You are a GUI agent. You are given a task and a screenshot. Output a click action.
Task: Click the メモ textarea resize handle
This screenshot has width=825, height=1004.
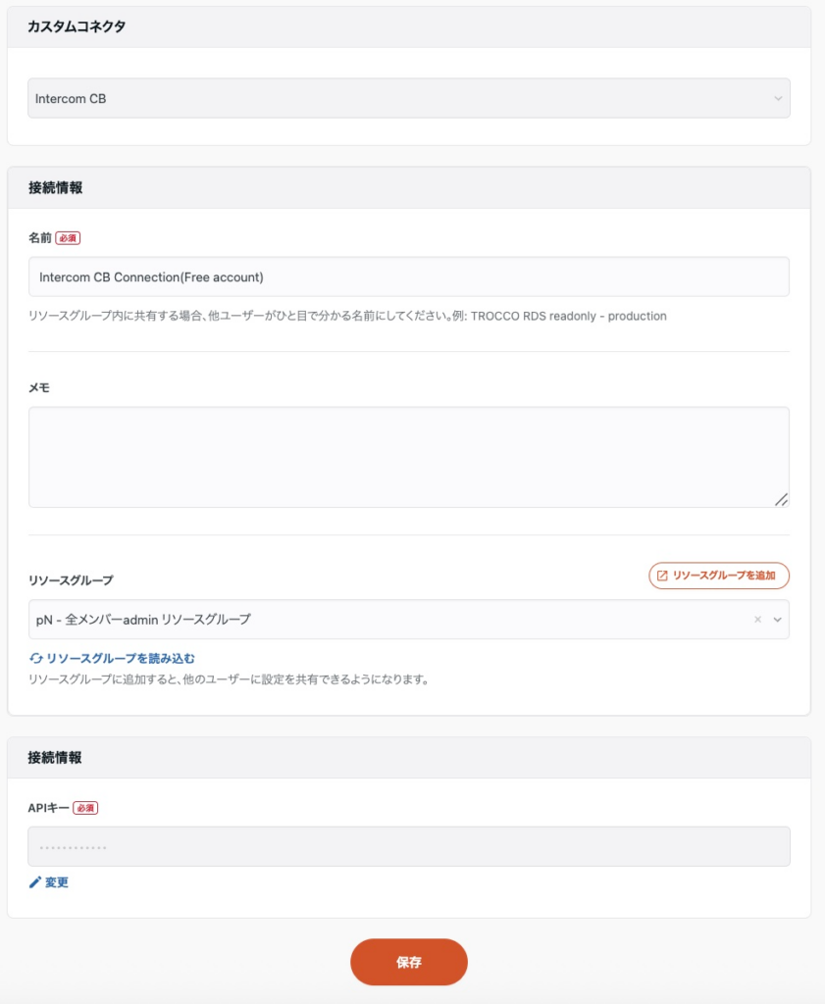[x=781, y=499]
